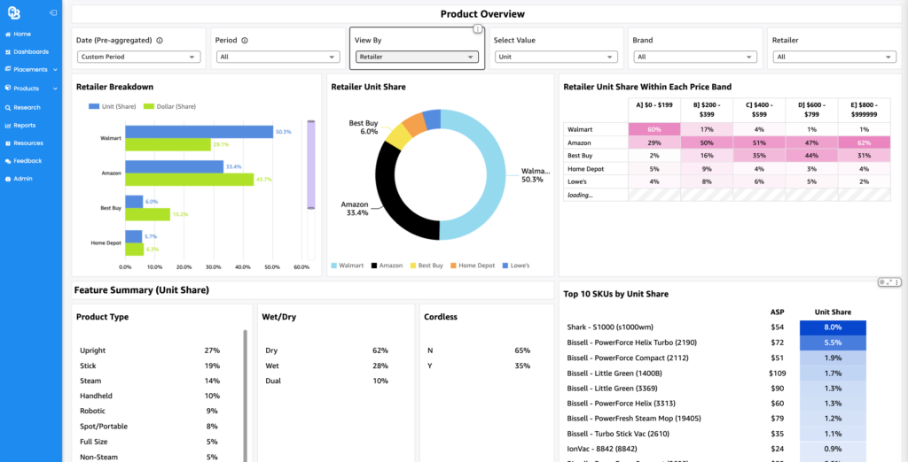Toggle the Unit (Share) legend series
The image size is (908, 462).
[x=112, y=106]
